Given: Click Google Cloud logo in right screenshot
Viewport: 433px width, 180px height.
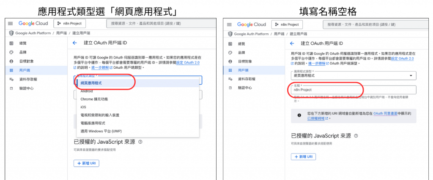Looking at the screenshot, I should pos(251,24).
